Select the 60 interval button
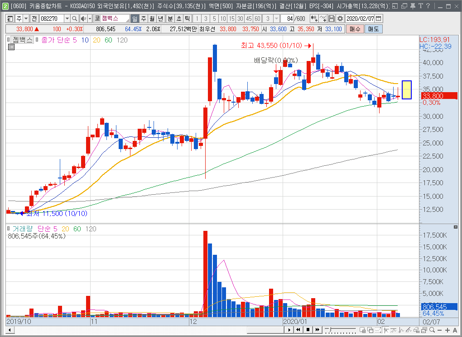 click(257, 19)
